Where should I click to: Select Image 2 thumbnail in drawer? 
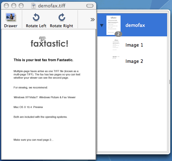tap(116, 58)
